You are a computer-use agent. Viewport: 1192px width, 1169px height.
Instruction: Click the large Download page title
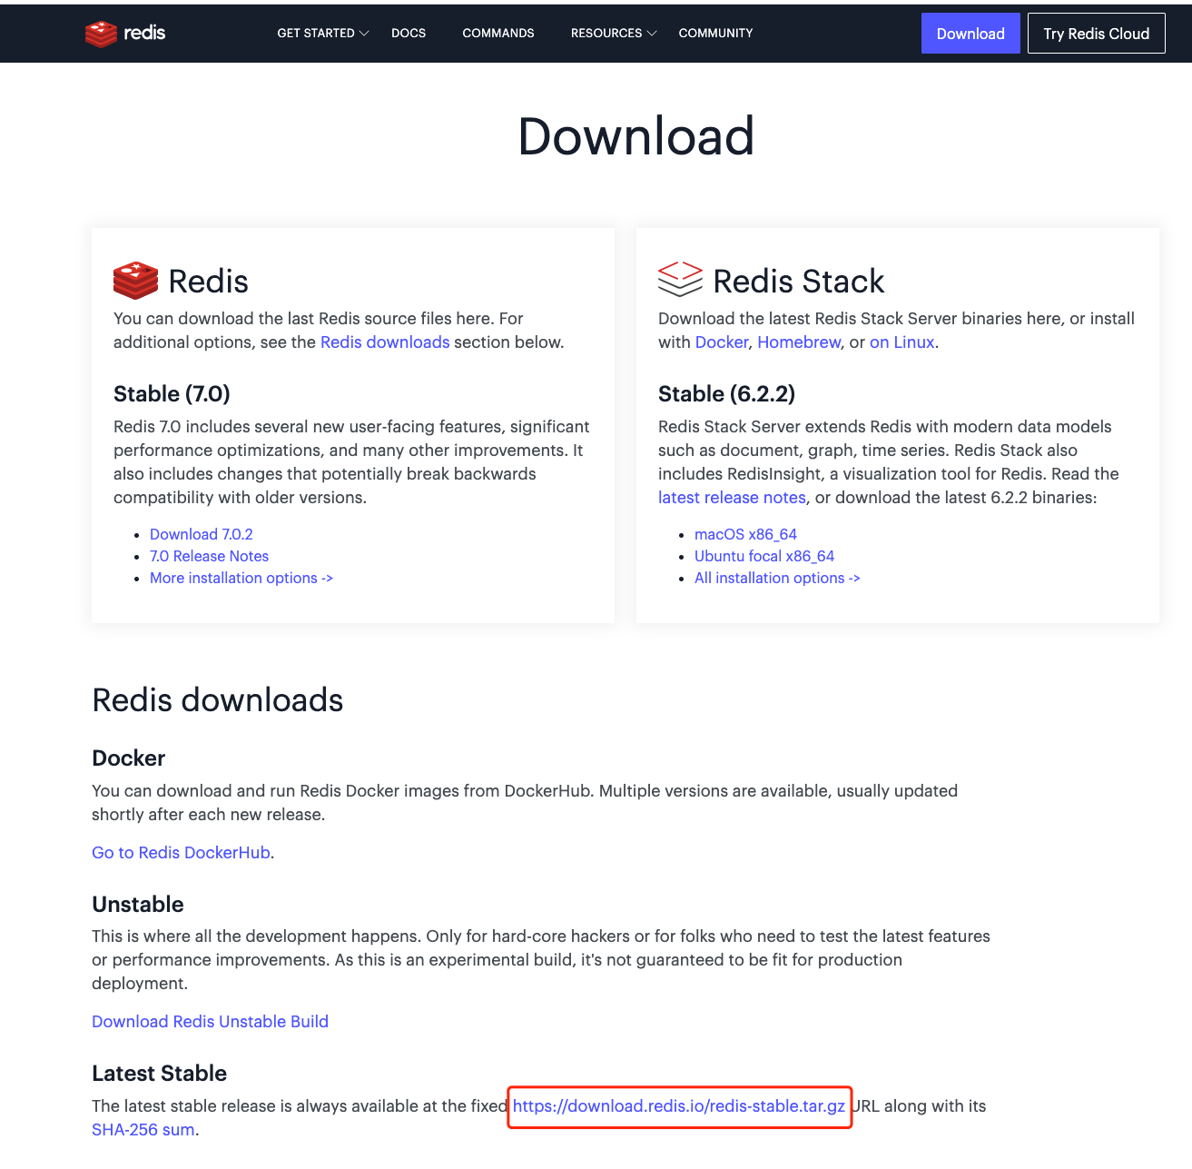coord(635,136)
